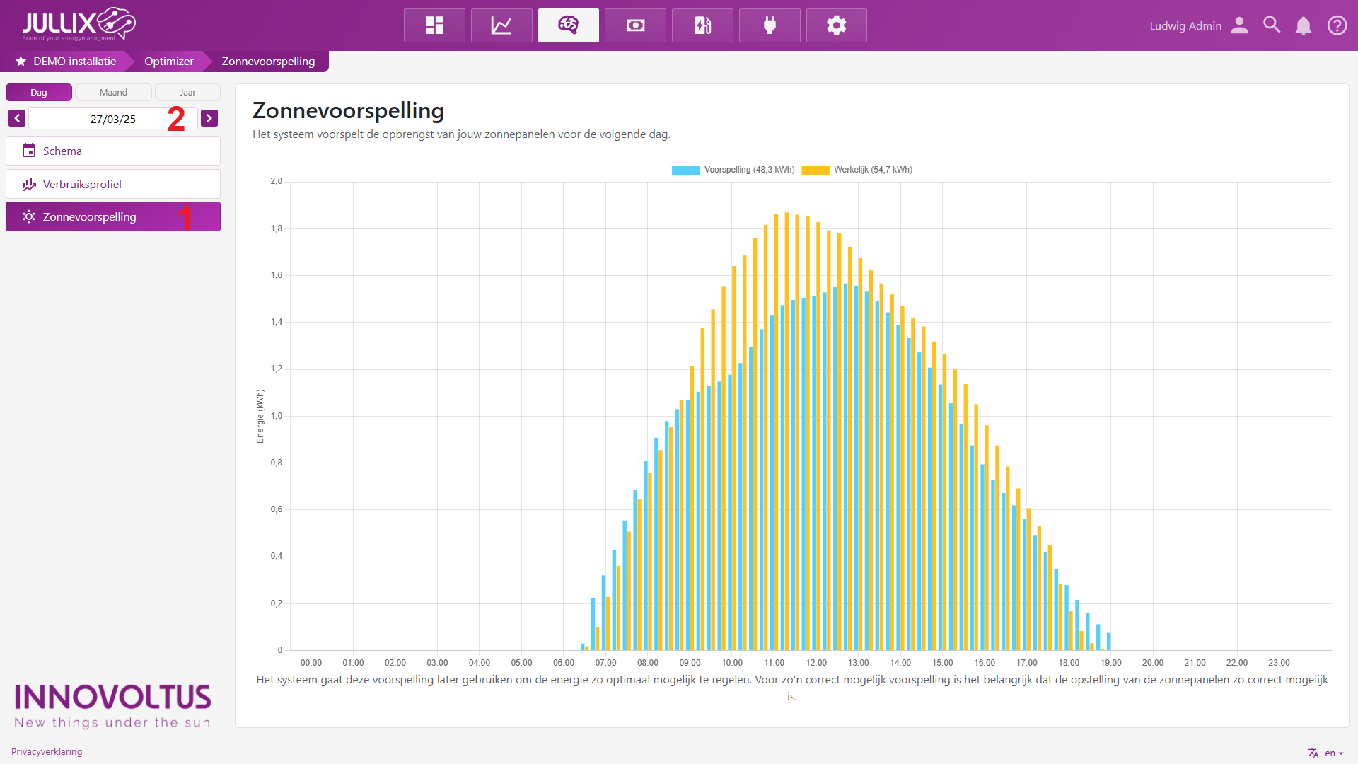Go to next day arrow

(x=209, y=118)
